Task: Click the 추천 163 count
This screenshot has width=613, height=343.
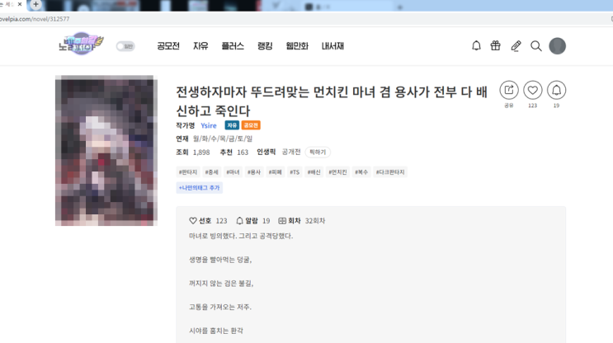Action: (234, 152)
